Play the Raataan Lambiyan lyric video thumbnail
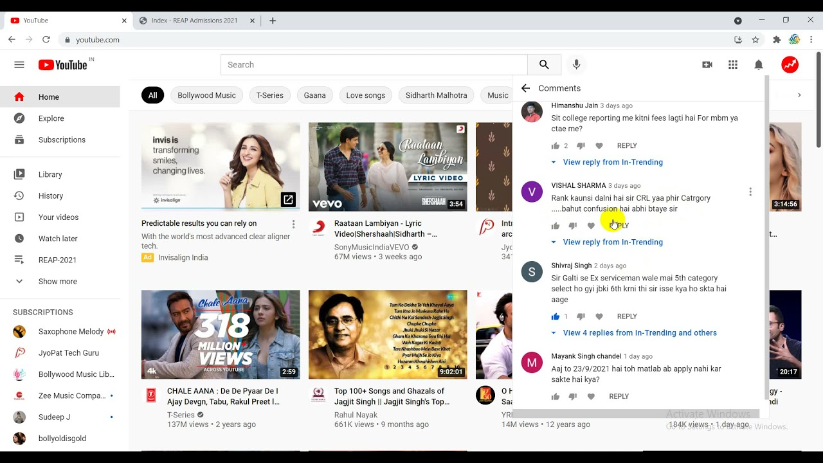 click(x=388, y=167)
